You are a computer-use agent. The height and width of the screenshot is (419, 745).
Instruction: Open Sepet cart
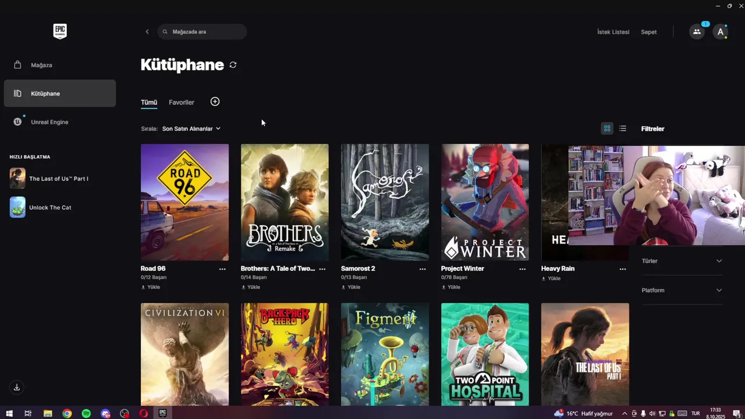(649, 32)
